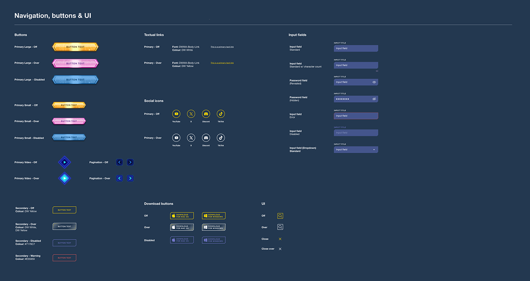The width and height of the screenshot is (530, 281).
Task: Click the disabled Download for Windows button
Action: pyautogui.click(x=214, y=240)
